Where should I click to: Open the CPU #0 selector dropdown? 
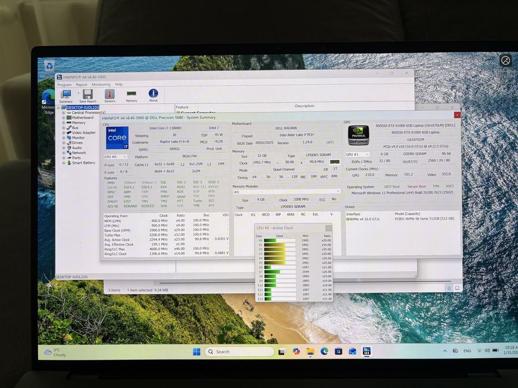(x=115, y=157)
